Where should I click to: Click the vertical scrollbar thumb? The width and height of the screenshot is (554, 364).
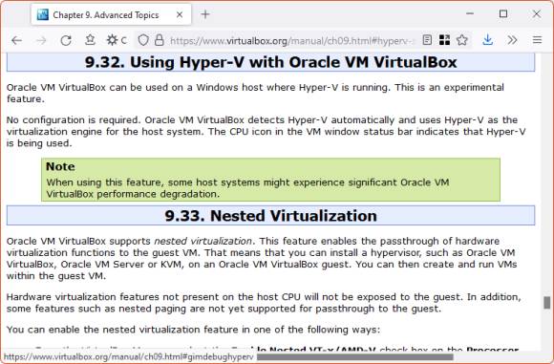(547, 303)
